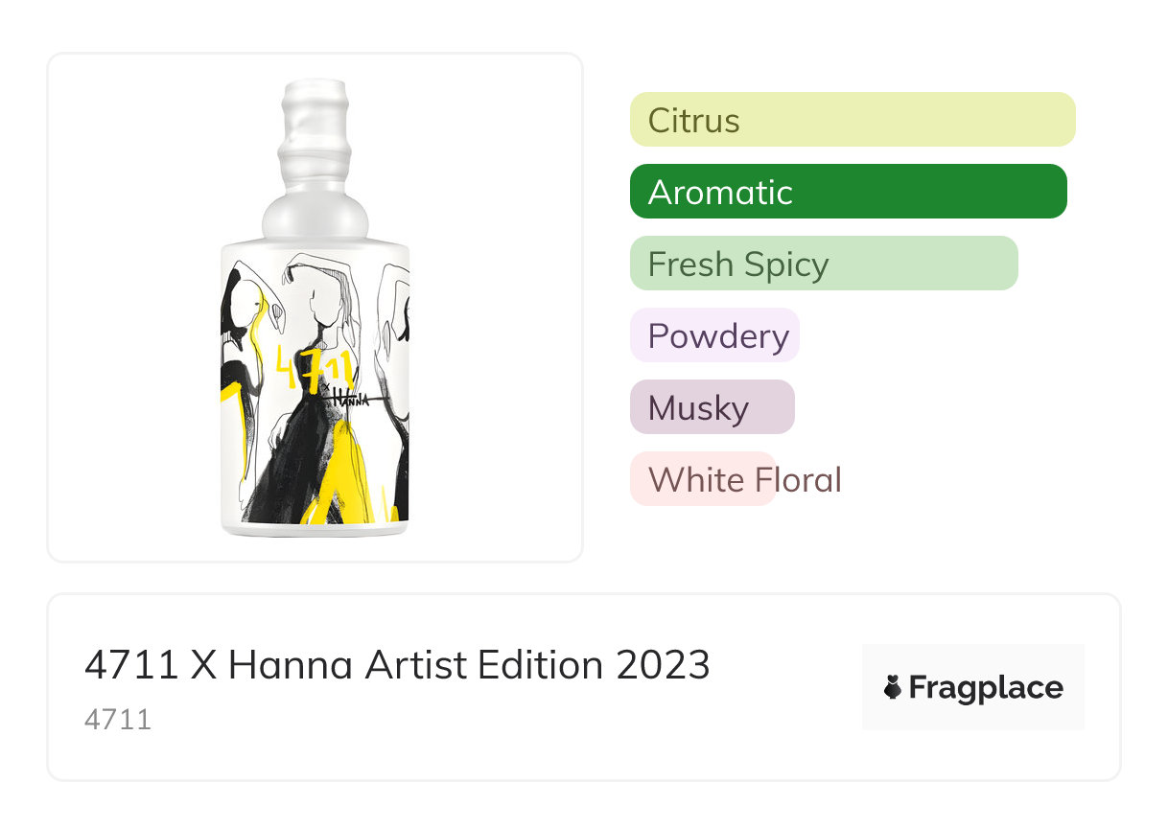Click the gray 4711 brand name below the title

pos(118,719)
